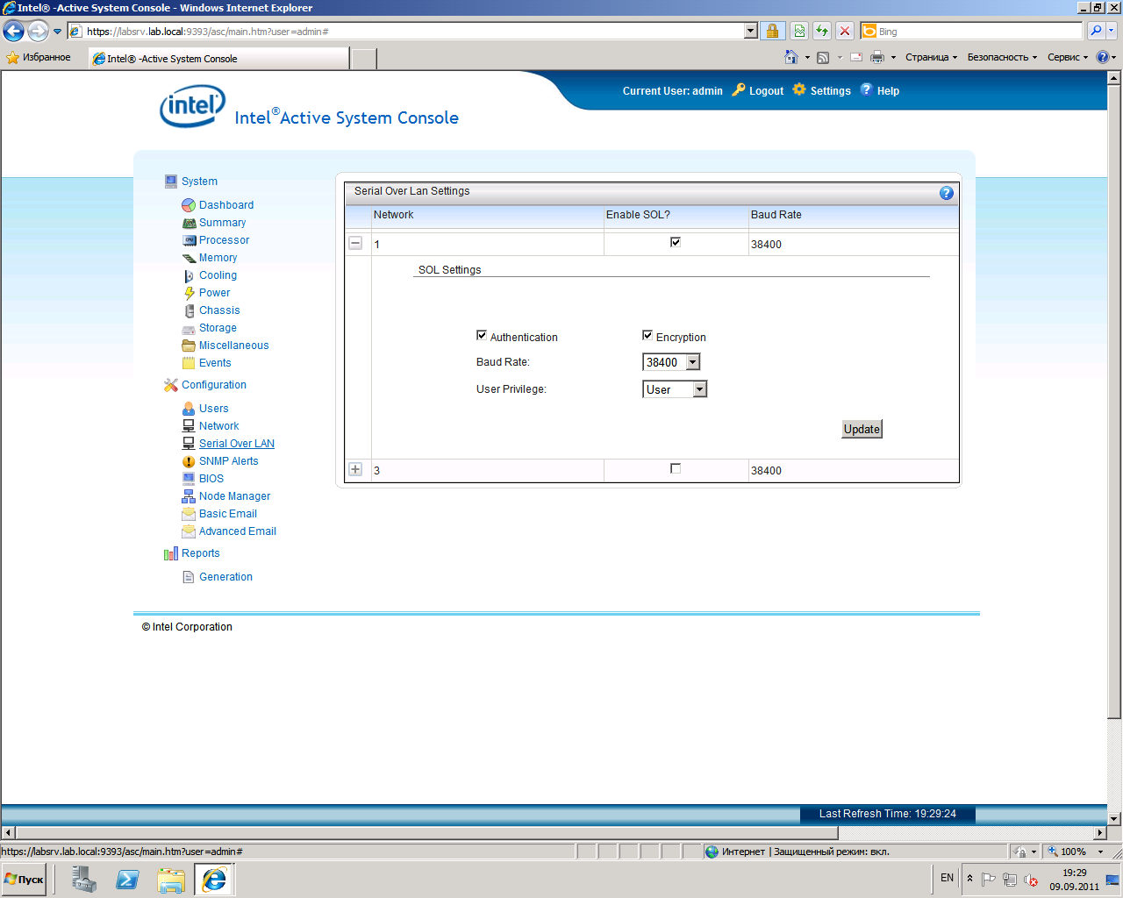
Task: Open the Сервис menu in IE toolbar
Action: point(1067,57)
